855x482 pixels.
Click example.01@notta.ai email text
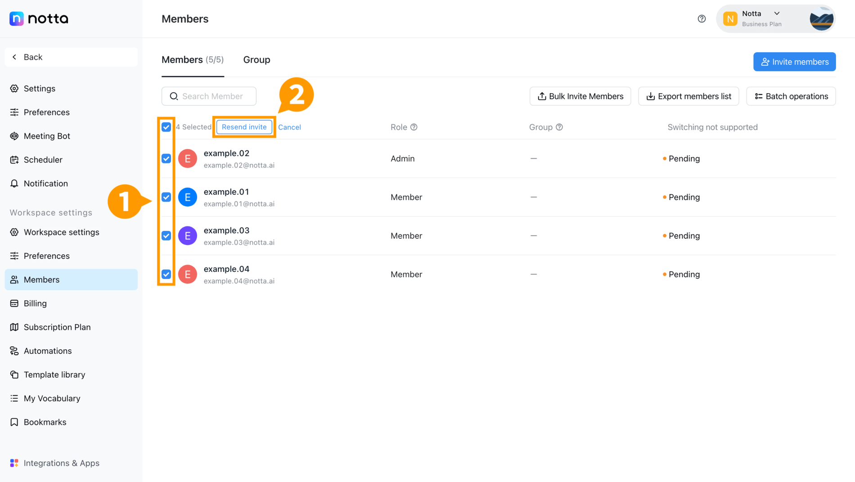[x=239, y=204]
